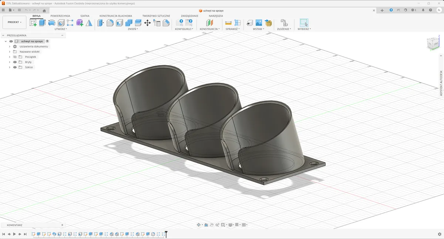Click the Pan hand tool icon
This screenshot has height=239, width=444.
212,225
